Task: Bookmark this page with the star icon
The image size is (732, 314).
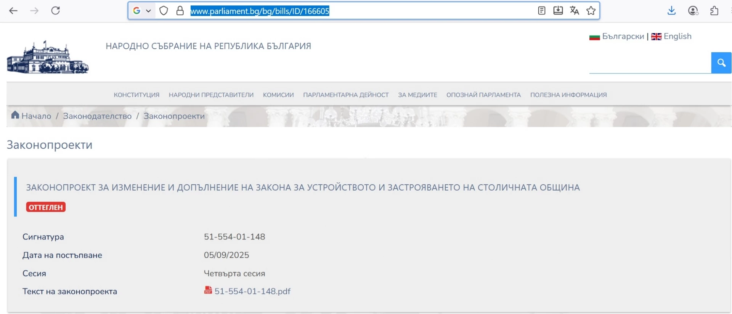Action: click(591, 11)
